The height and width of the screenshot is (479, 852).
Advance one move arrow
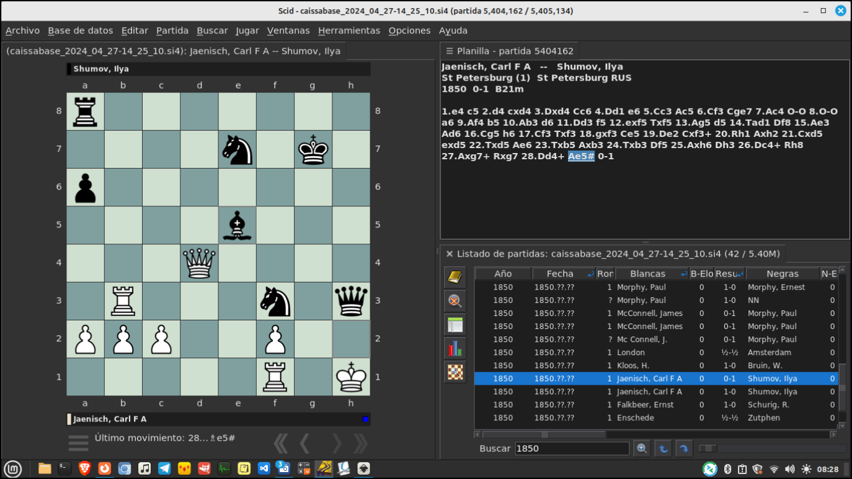click(337, 443)
